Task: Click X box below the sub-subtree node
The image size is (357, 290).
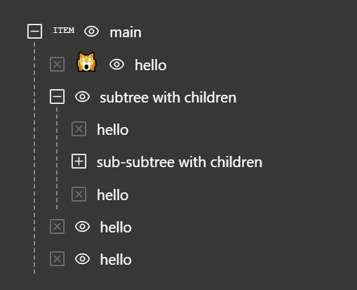Action: [79, 194]
